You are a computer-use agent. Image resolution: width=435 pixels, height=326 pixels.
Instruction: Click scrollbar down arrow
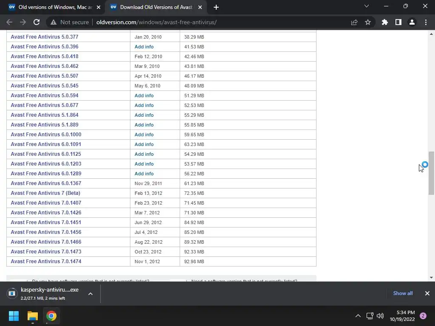point(432,278)
